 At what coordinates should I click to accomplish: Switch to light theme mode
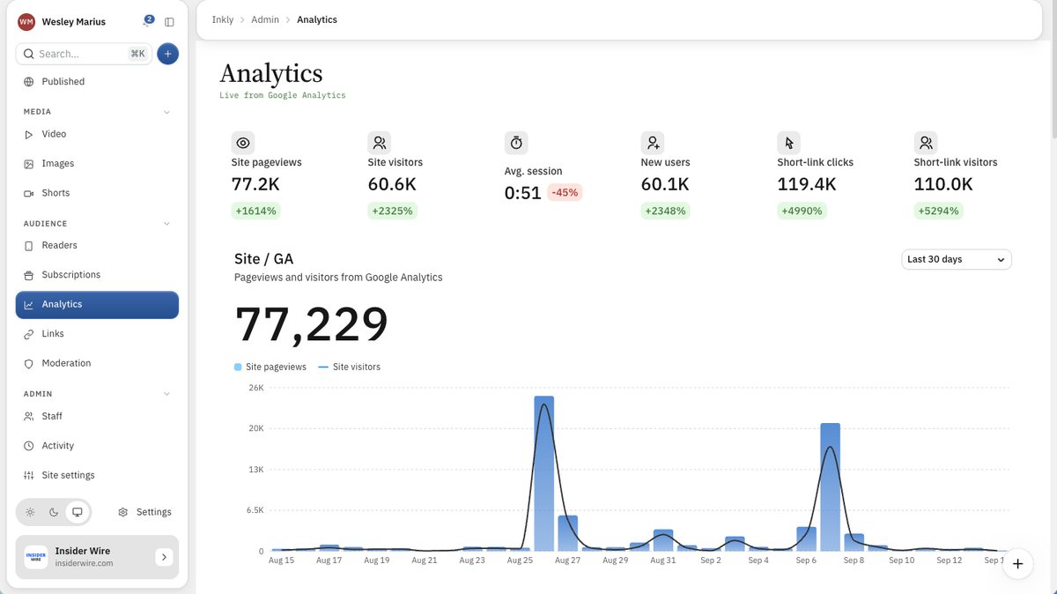coord(30,512)
